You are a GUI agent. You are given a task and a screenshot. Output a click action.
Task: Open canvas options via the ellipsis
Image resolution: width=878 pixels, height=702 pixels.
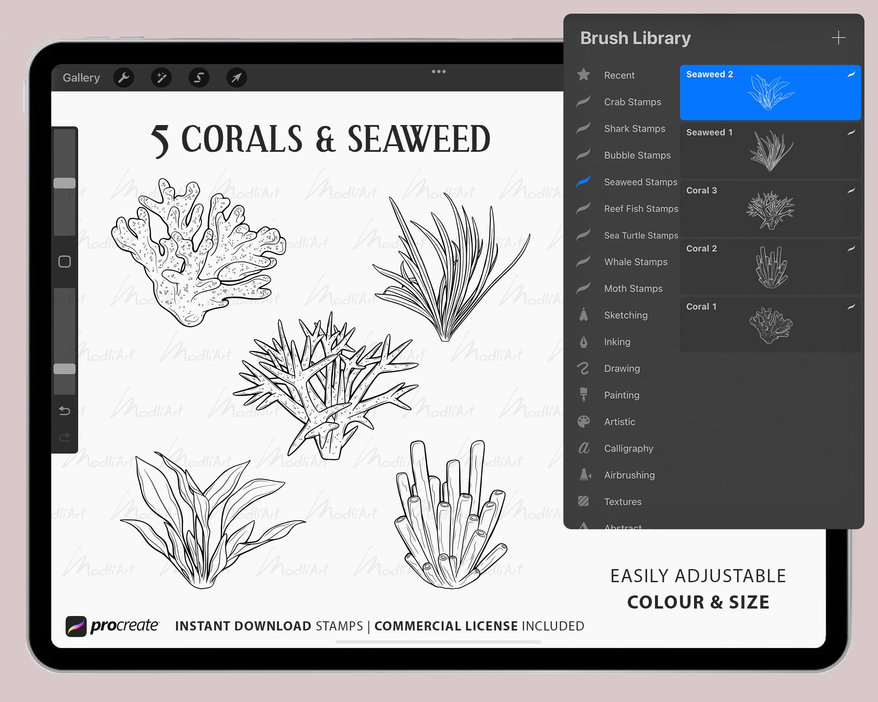point(439,71)
